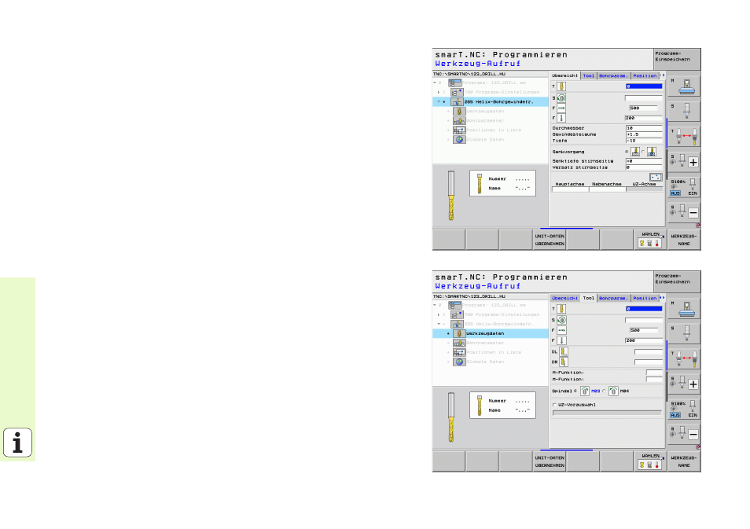Open the Bohrparam. tab in upper screen
This screenshot has height=529, width=750.
(613, 75)
